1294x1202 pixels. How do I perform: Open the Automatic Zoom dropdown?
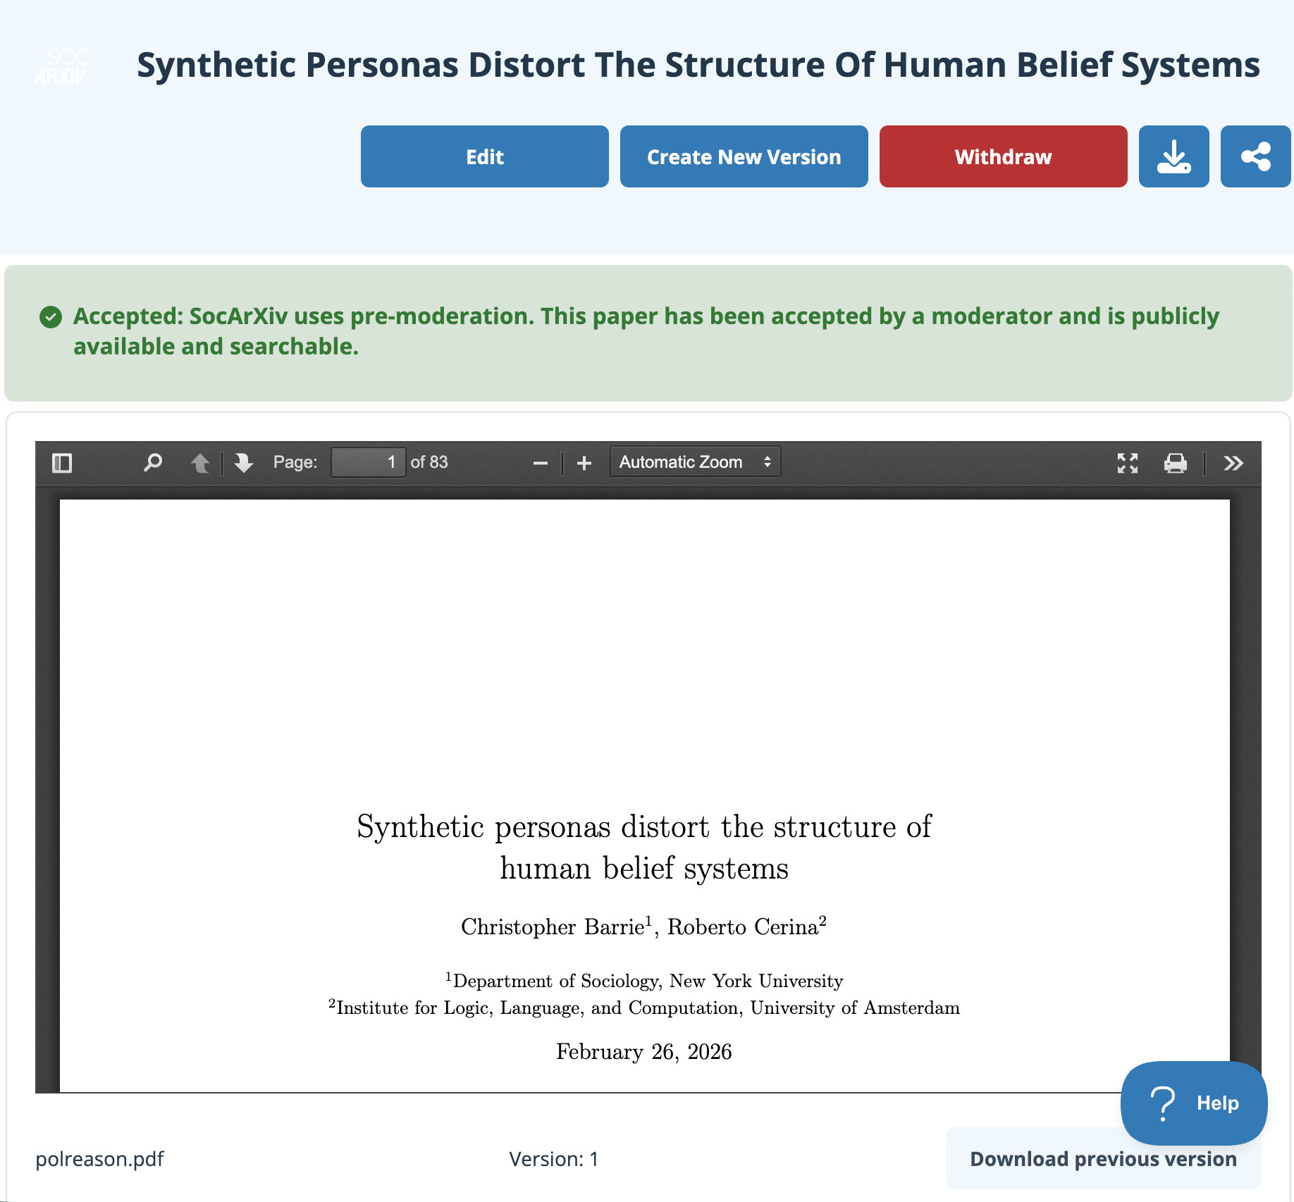coord(695,462)
